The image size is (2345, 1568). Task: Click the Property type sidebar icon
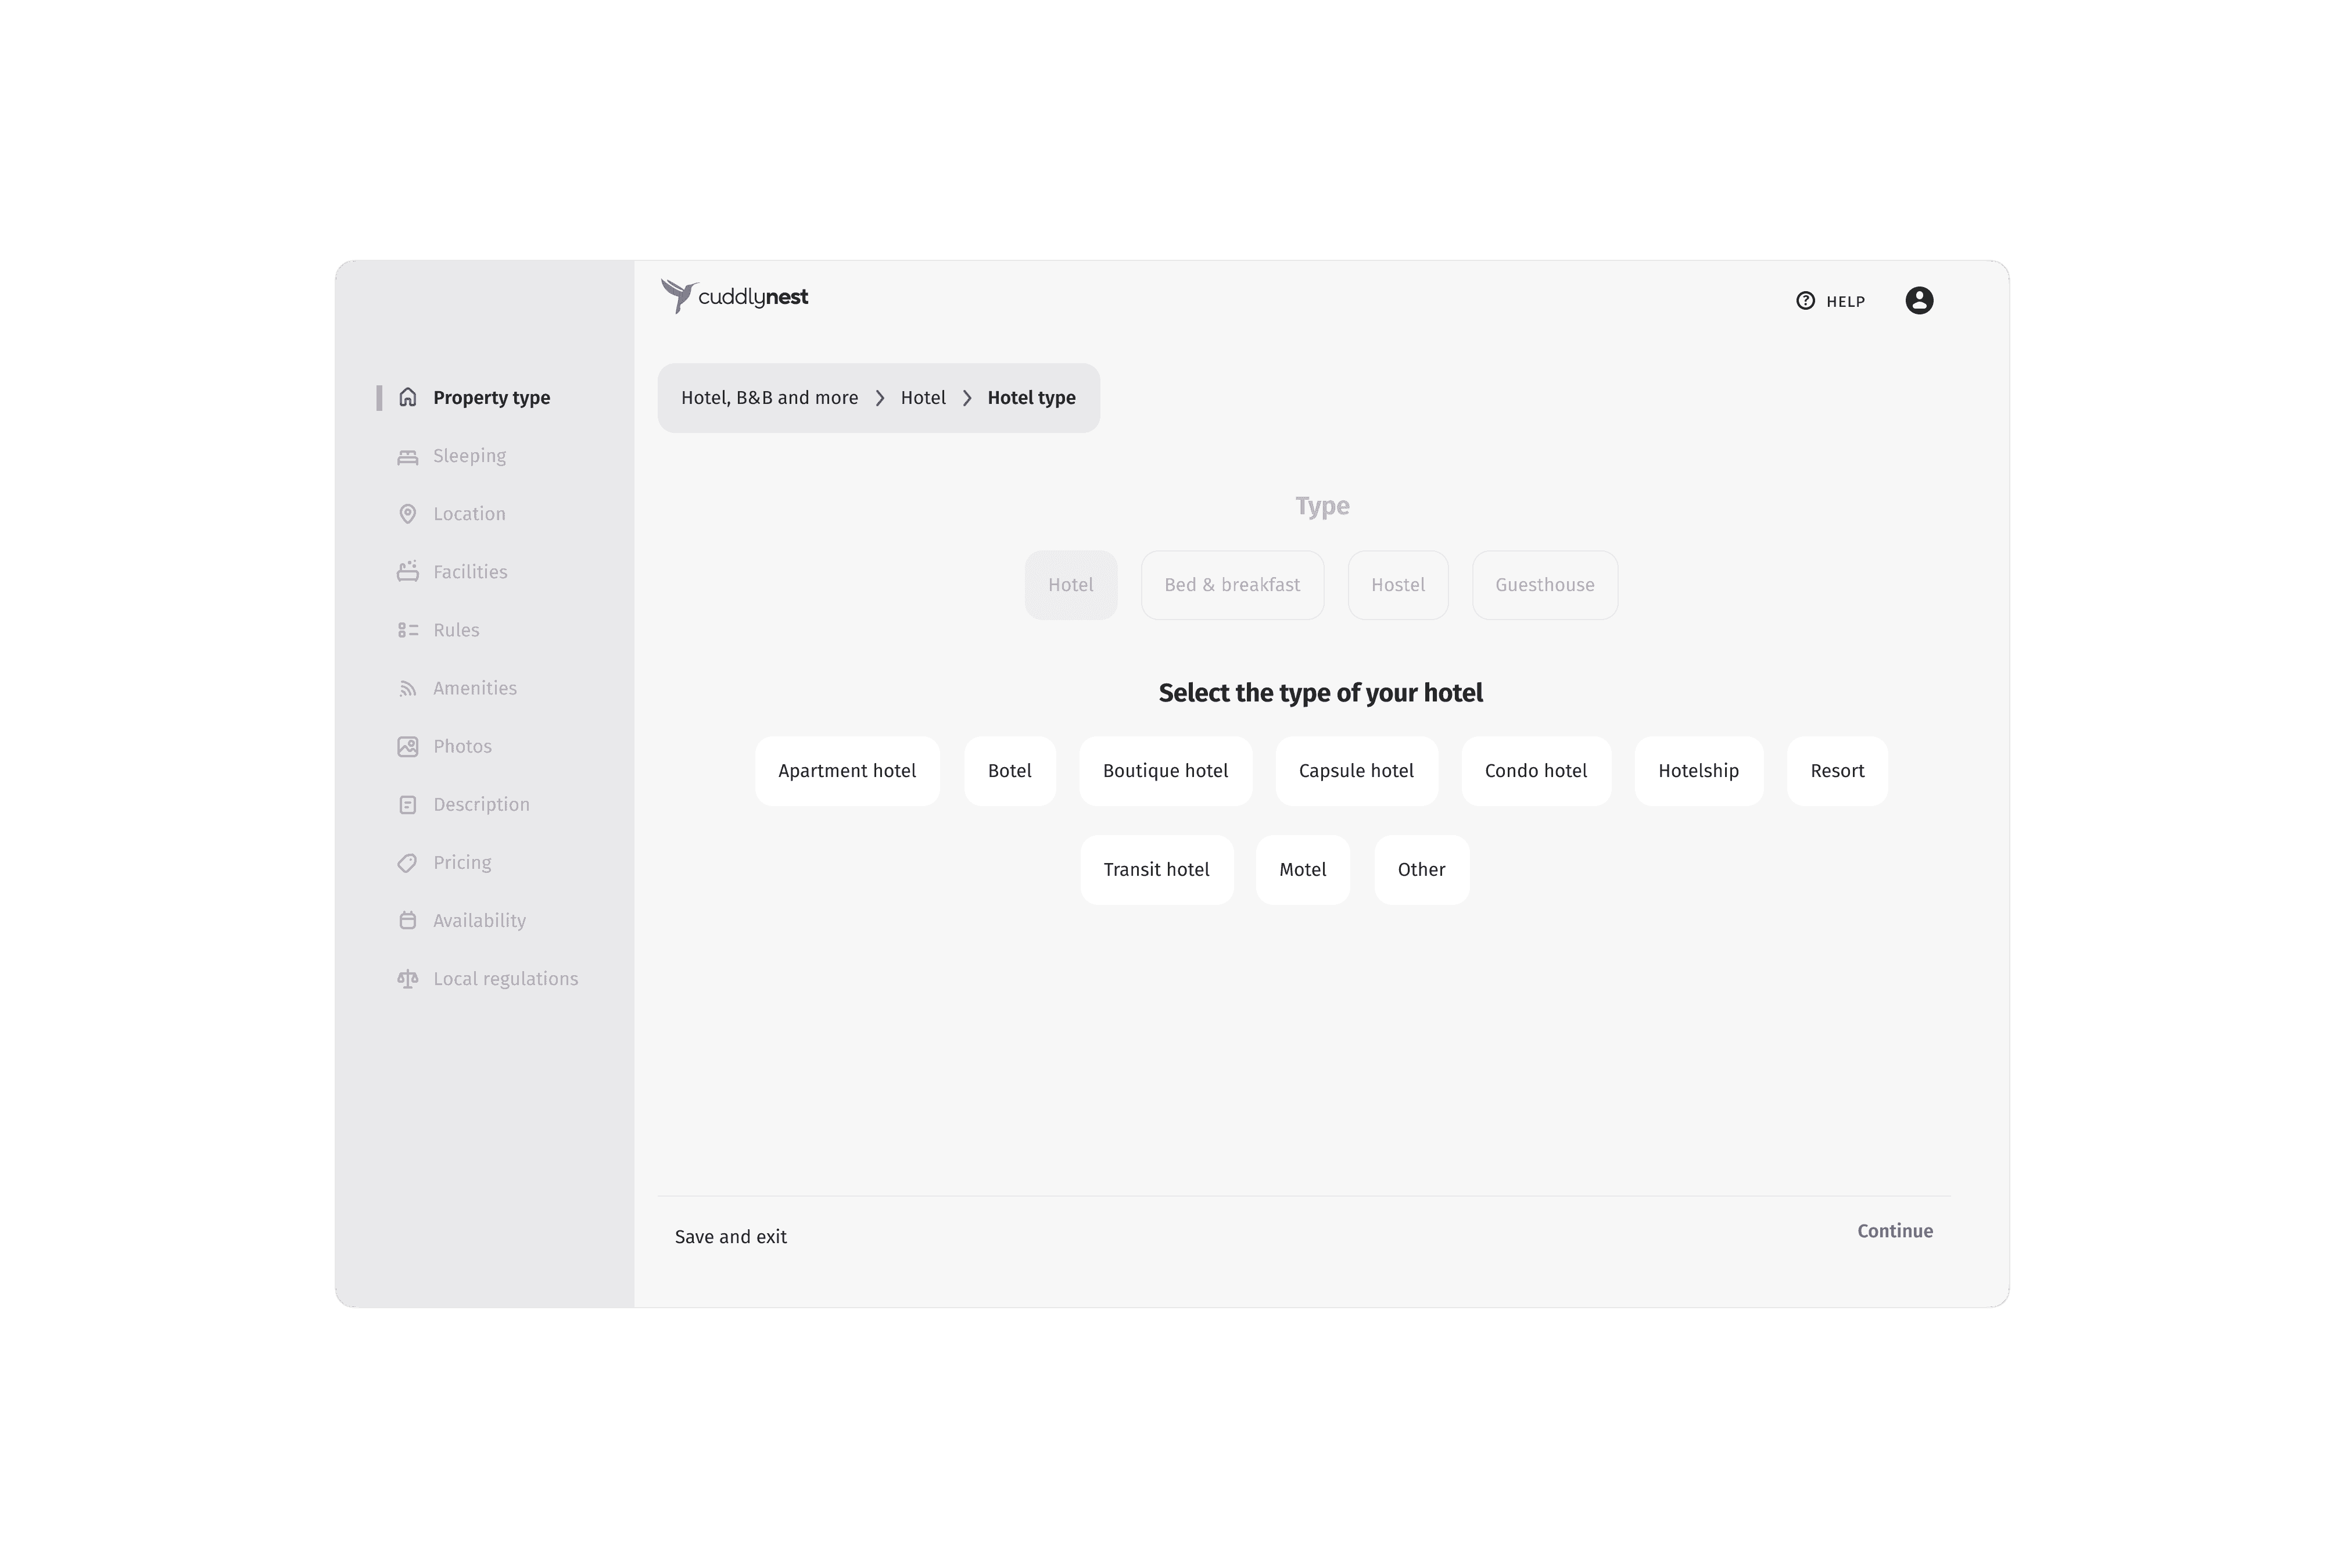pyautogui.click(x=407, y=396)
